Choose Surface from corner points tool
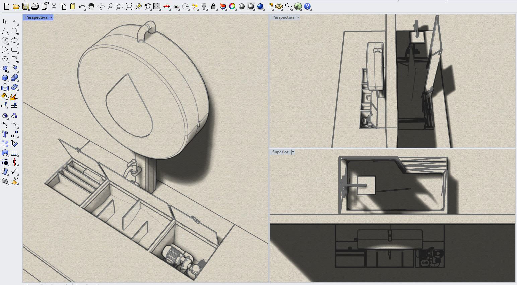The width and height of the screenshot is (517, 285). 5,68
